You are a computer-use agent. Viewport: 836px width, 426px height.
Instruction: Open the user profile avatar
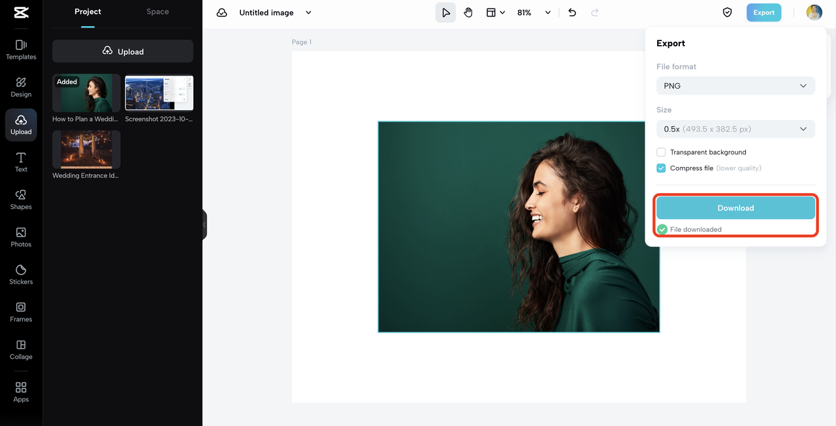coord(814,12)
